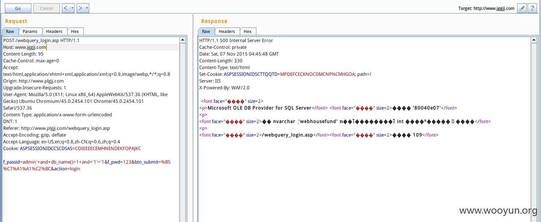Select the Response Raw tab
The height and width of the screenshot is (222, 541).
point(206,31)
